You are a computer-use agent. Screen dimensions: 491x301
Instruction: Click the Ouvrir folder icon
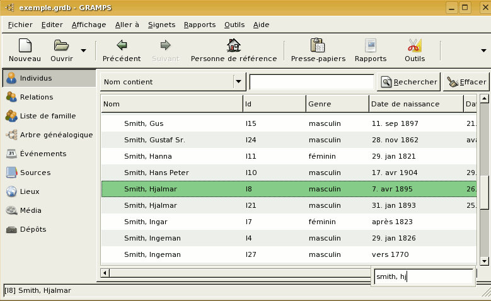click(x=61, y=47)
